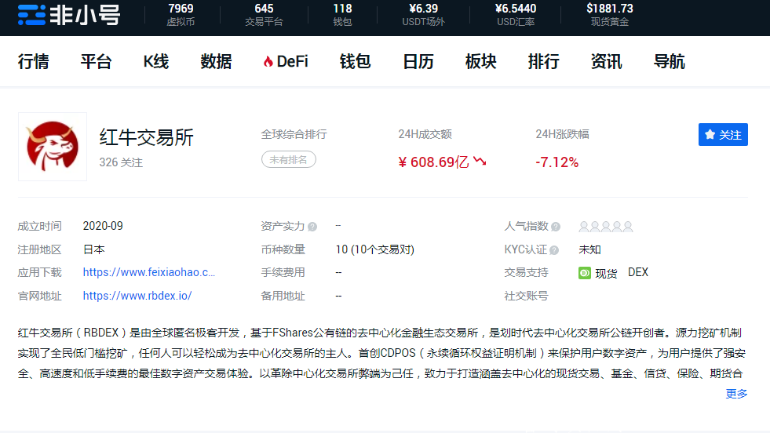Open the 红牛交易所 bull logo thumbnail

[53, 147]
